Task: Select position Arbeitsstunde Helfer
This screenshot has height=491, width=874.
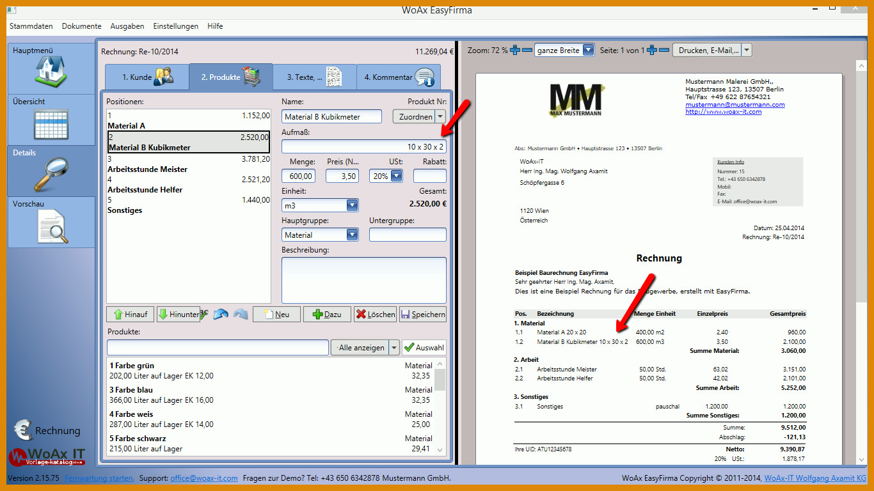Action: [x=189, y=184]
